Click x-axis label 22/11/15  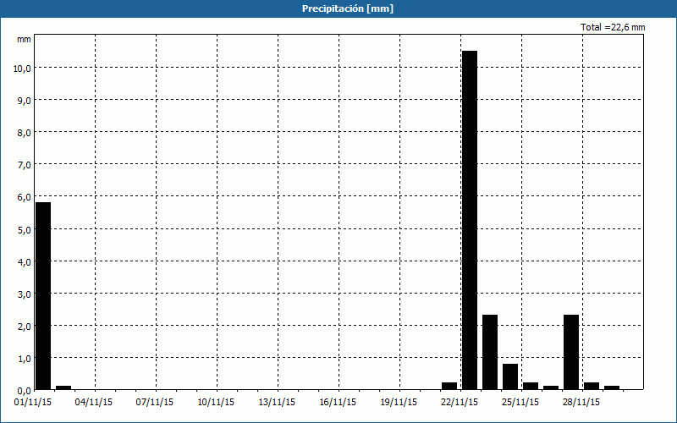460,403
